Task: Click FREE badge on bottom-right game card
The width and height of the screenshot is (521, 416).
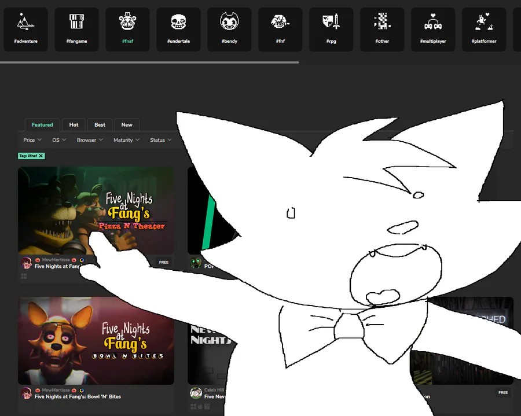Action: 503,393
